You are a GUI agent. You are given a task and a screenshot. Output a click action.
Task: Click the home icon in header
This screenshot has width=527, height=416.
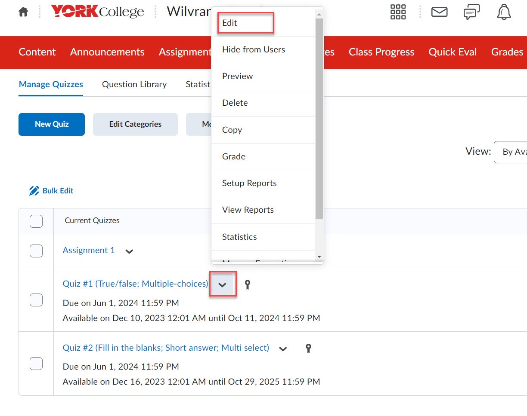[x=23, y=12]
